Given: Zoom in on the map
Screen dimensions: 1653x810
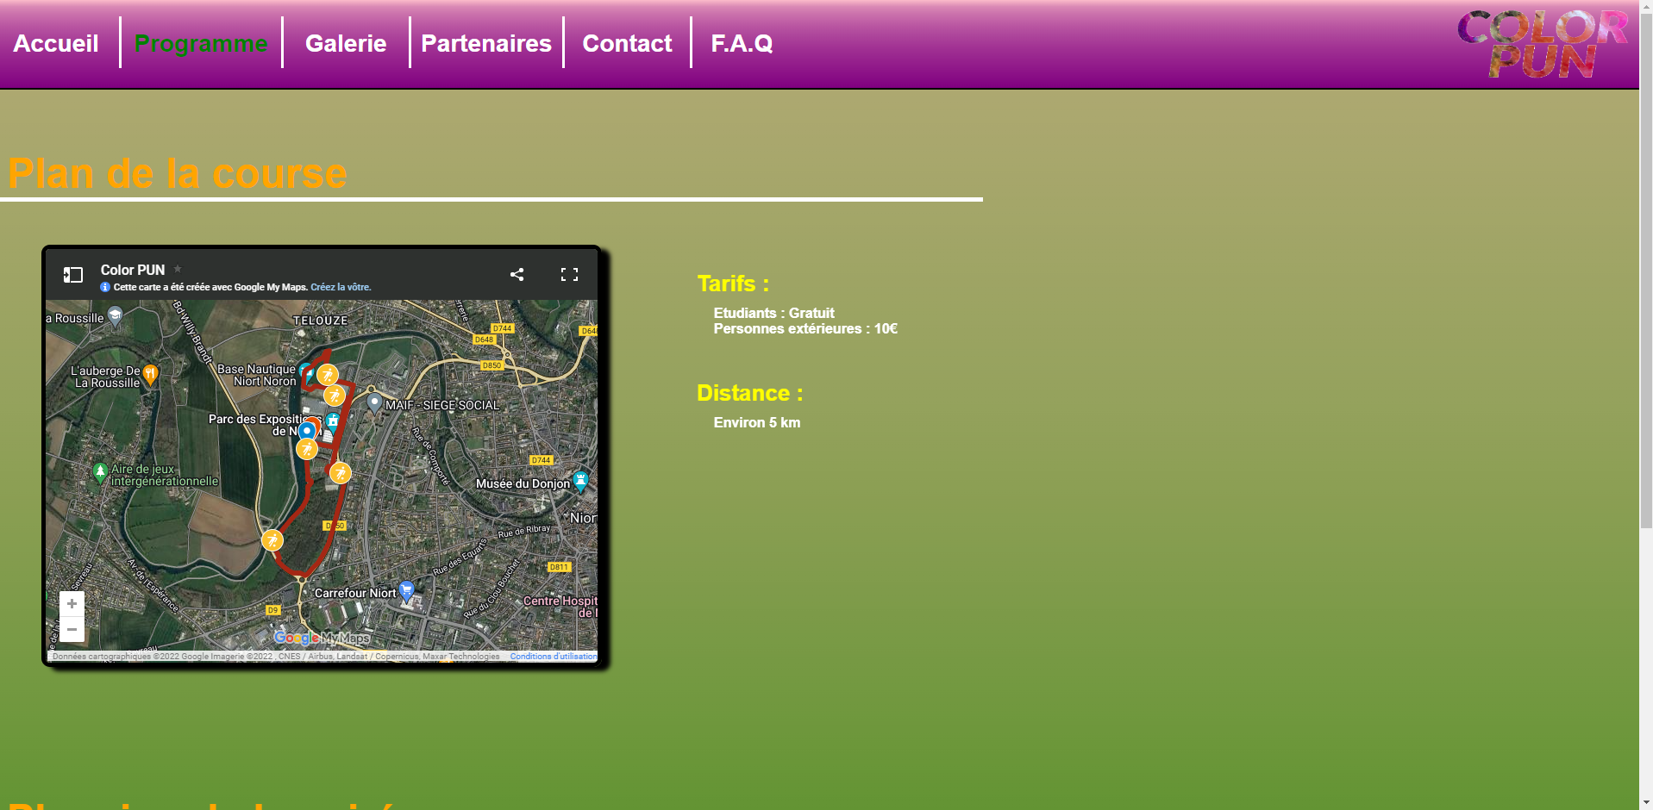Looking at the screenshot, I should coord(72,604).
